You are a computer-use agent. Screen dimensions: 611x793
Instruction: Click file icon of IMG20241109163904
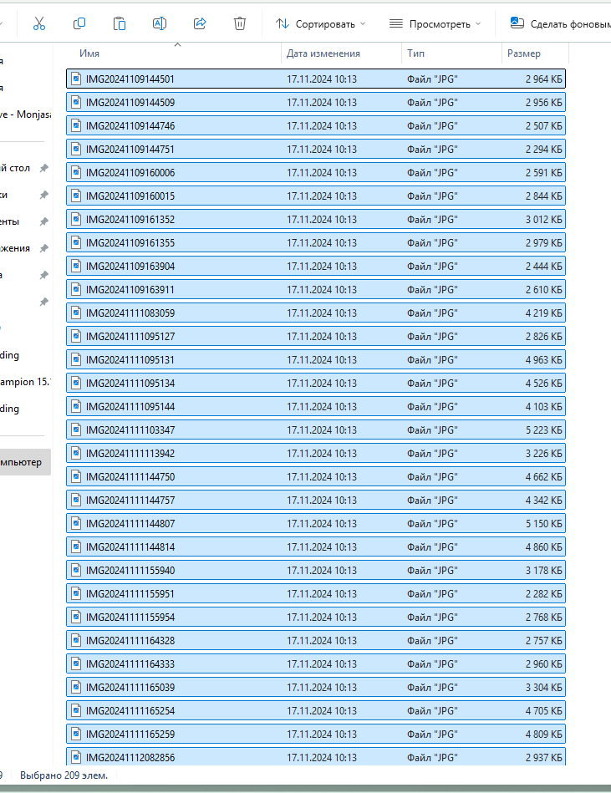click(x=76, y=266)
